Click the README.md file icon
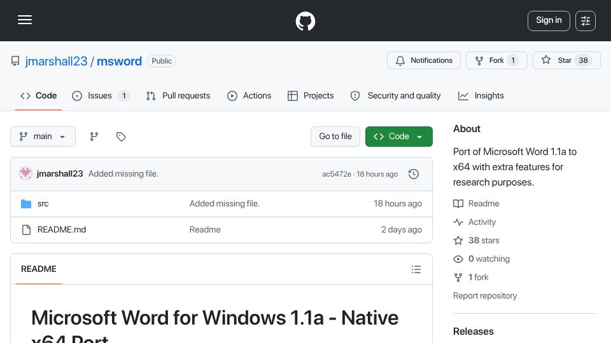The image size is (611, 343). [26, 230]
